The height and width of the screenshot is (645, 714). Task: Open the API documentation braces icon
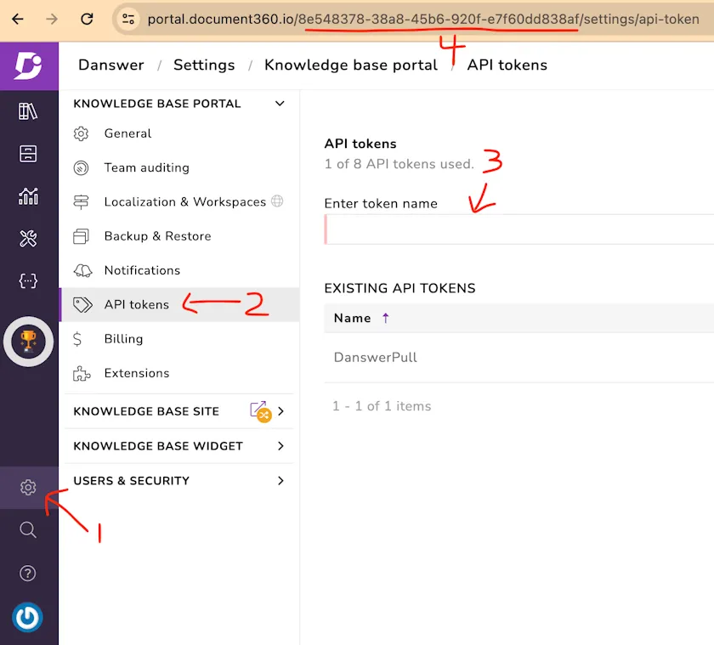pos(28,280)
